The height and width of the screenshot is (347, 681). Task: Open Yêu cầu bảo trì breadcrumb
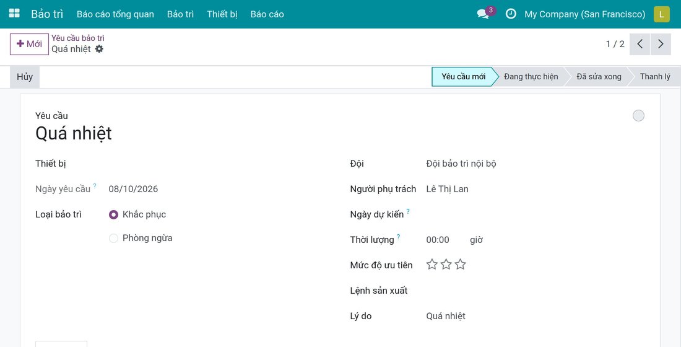click(78, 38)
